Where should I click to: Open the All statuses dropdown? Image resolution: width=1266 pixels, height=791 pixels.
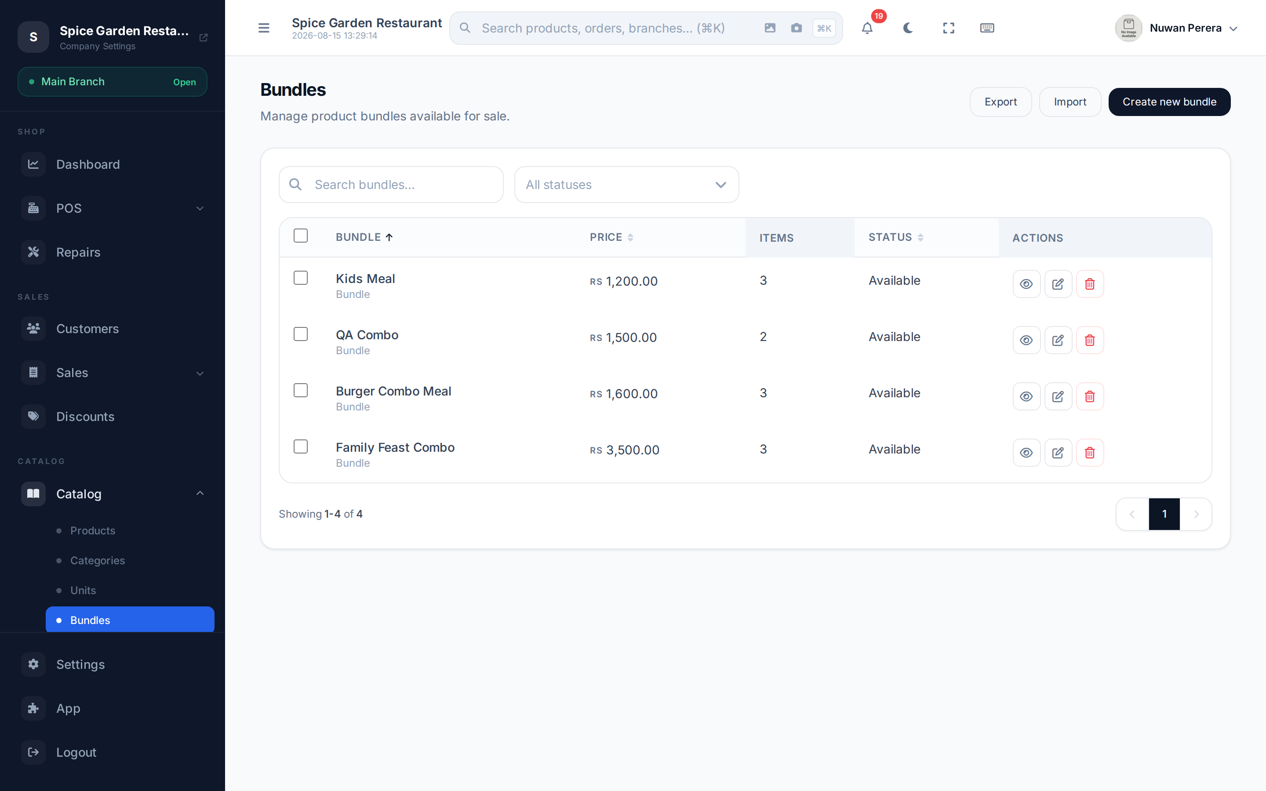(626, 185)
